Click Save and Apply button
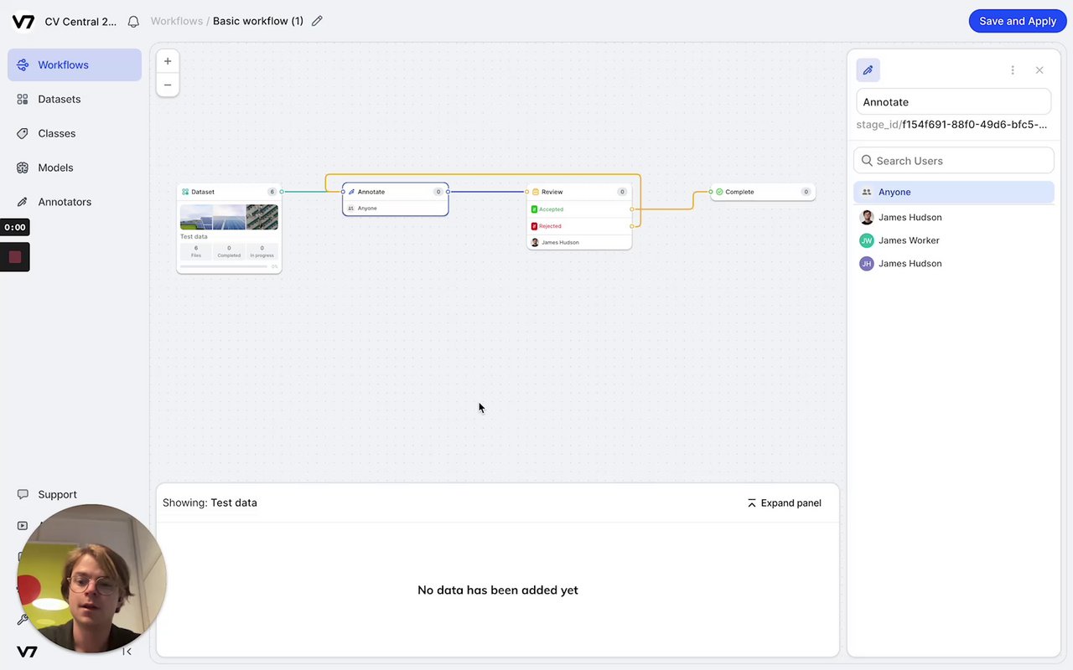 (1017, 21)
